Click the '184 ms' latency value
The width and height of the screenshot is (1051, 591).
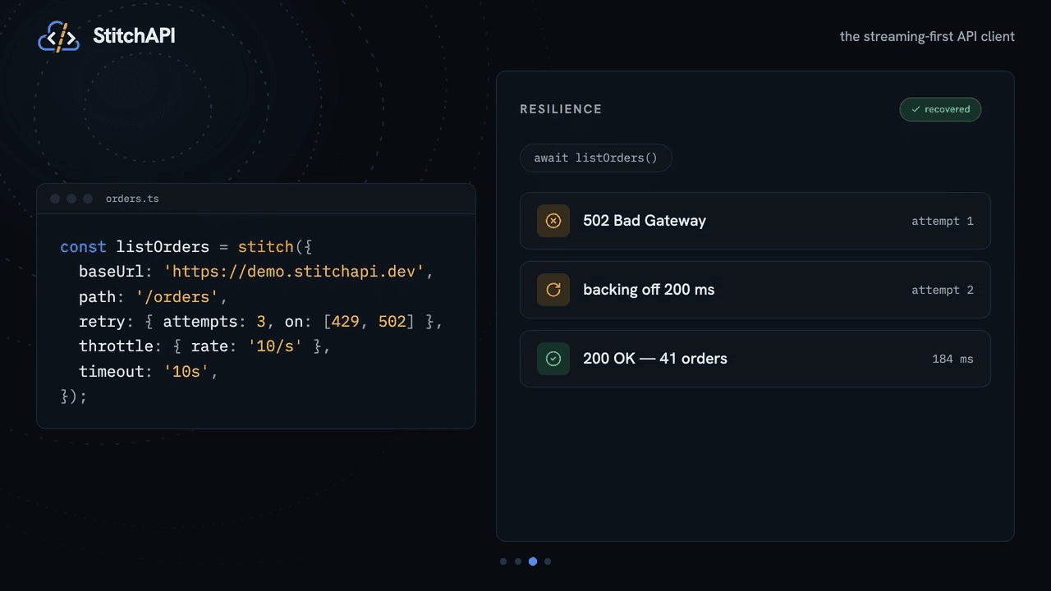(952, 359)
